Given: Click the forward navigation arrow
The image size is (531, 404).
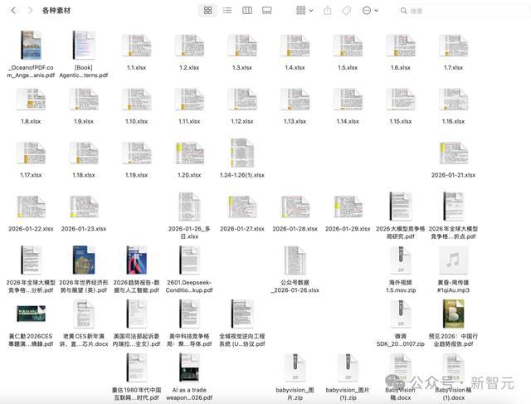Looking at the screenshot, I should coord(31,11).
